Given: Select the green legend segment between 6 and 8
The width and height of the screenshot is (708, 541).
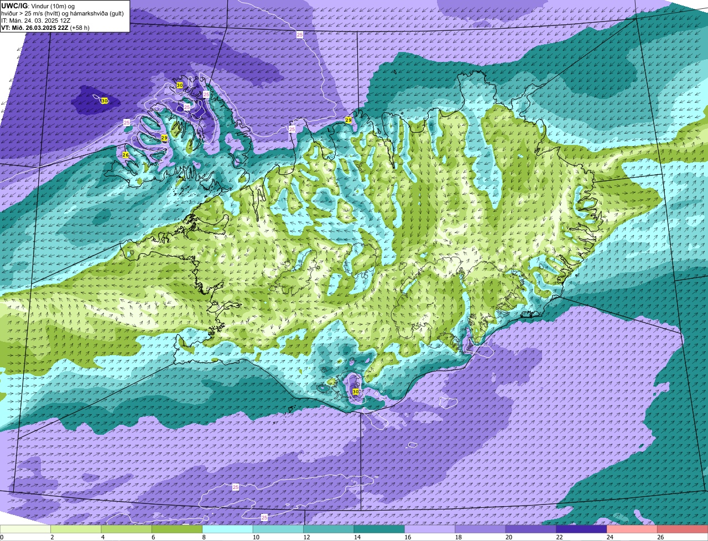Looking at the screenshot, I should coord(177,529).
